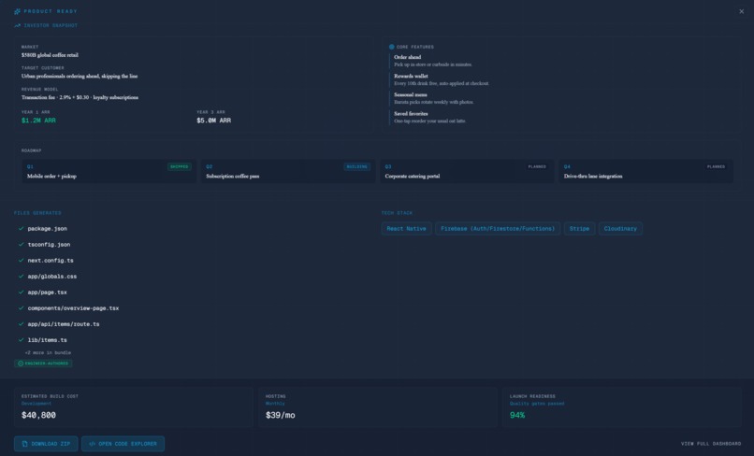The width and height of the screenshot is (754, 456).
Task: Click the Open Code Explorer button
Action: click(123, 444)
